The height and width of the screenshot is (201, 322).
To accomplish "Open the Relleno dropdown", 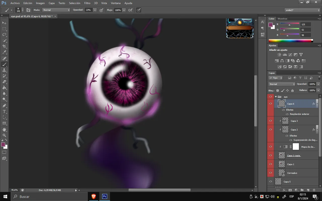I will [318, 90].
